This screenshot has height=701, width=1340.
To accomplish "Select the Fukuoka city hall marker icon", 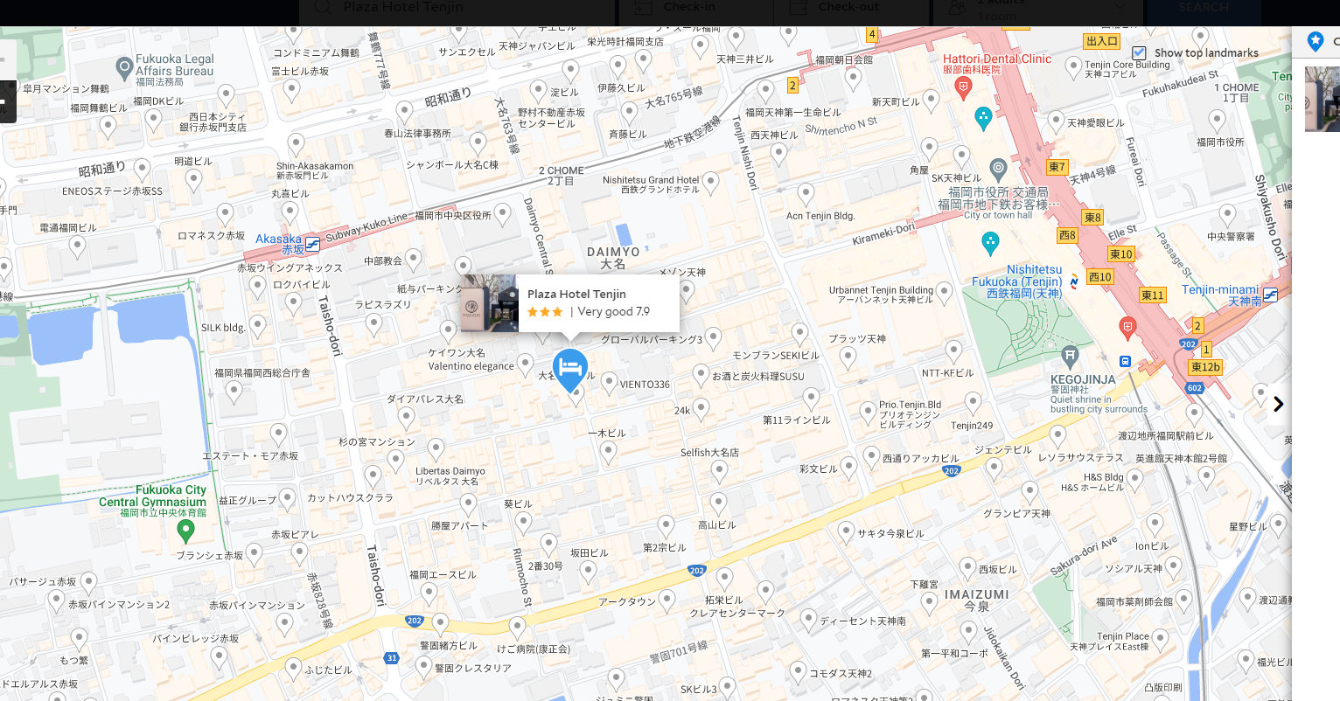I will tap(998, 168).
